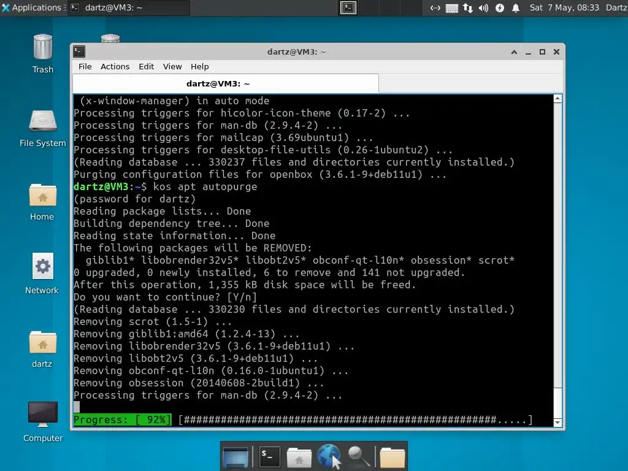This screenshot has width=628, height=471.
Task: Click the 'Removing scrot (1.5-1)' line
Action: coord(153,321)
